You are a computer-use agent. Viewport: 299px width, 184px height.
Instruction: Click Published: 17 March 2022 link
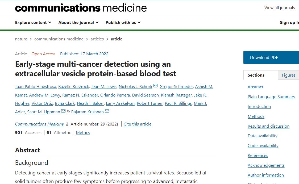point(84,54)
